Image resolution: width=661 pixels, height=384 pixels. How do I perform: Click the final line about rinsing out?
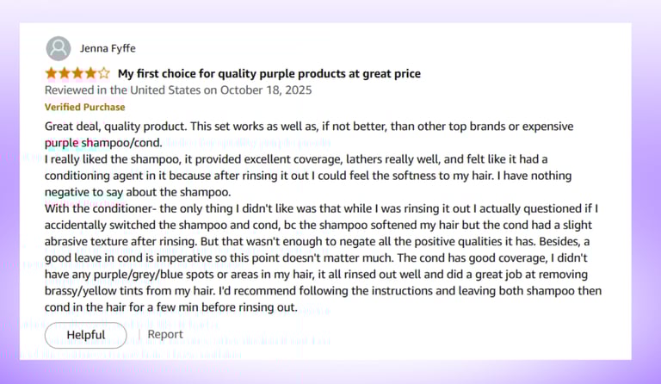[x=170, y=307]
